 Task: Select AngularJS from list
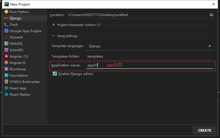25,63
